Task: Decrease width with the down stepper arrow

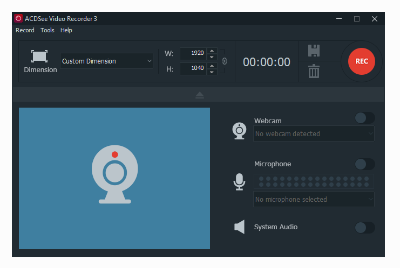Action: (x=212, y=57)
